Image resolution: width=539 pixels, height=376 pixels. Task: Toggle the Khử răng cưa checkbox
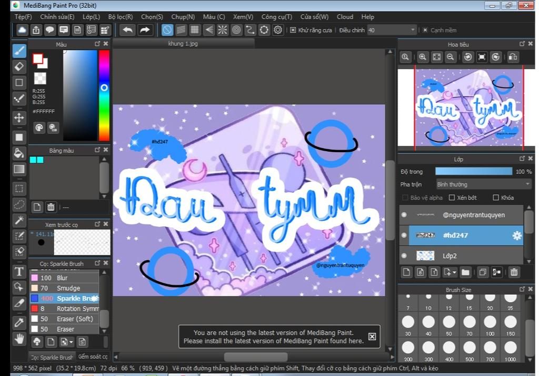pyautogui.click(x=293, y=30)
